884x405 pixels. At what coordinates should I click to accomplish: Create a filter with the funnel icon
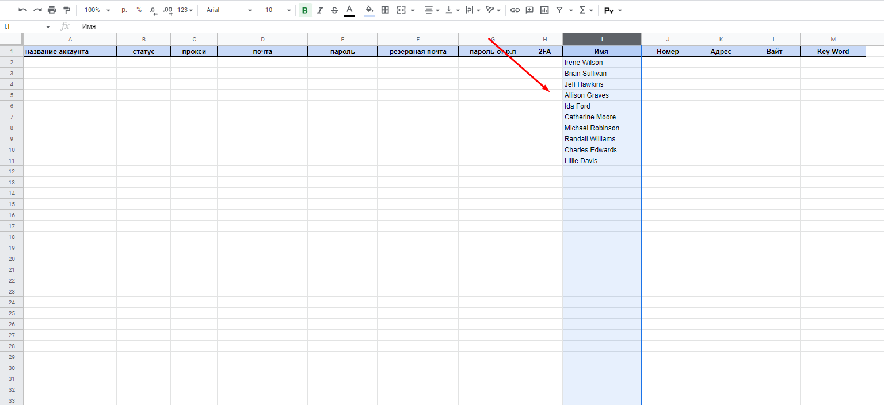pyautogui.click(x=559, y=10)
